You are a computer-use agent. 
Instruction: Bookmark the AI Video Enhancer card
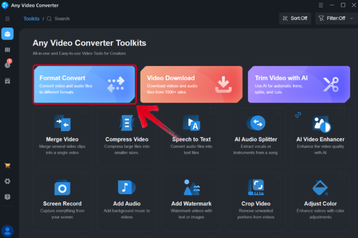pos(342,111)
